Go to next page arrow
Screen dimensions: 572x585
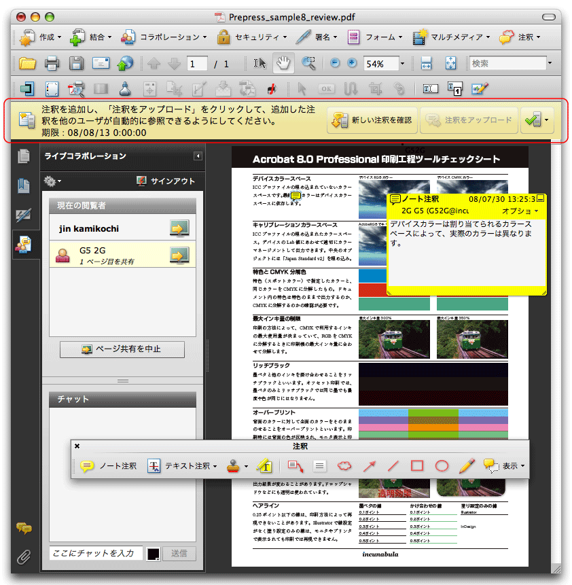174,64
